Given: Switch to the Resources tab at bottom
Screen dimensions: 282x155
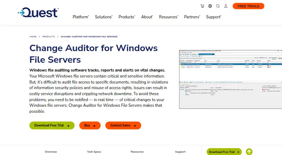Looking at the screenshot, I should pos(137,152).
